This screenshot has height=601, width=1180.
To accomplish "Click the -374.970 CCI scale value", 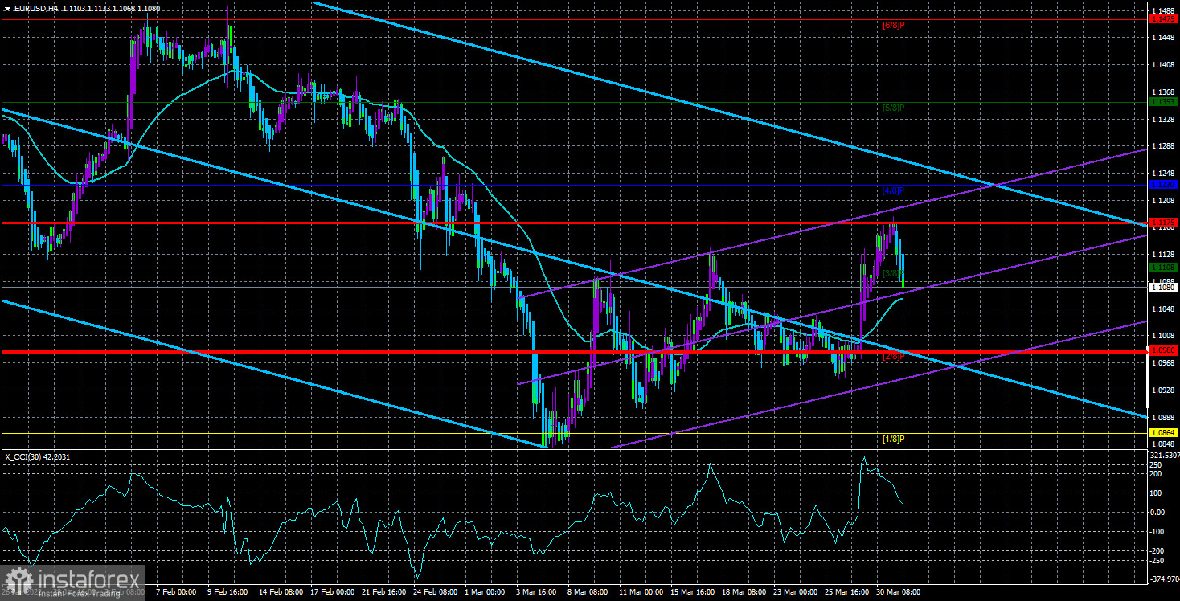I will click(x=1164, y=579).
